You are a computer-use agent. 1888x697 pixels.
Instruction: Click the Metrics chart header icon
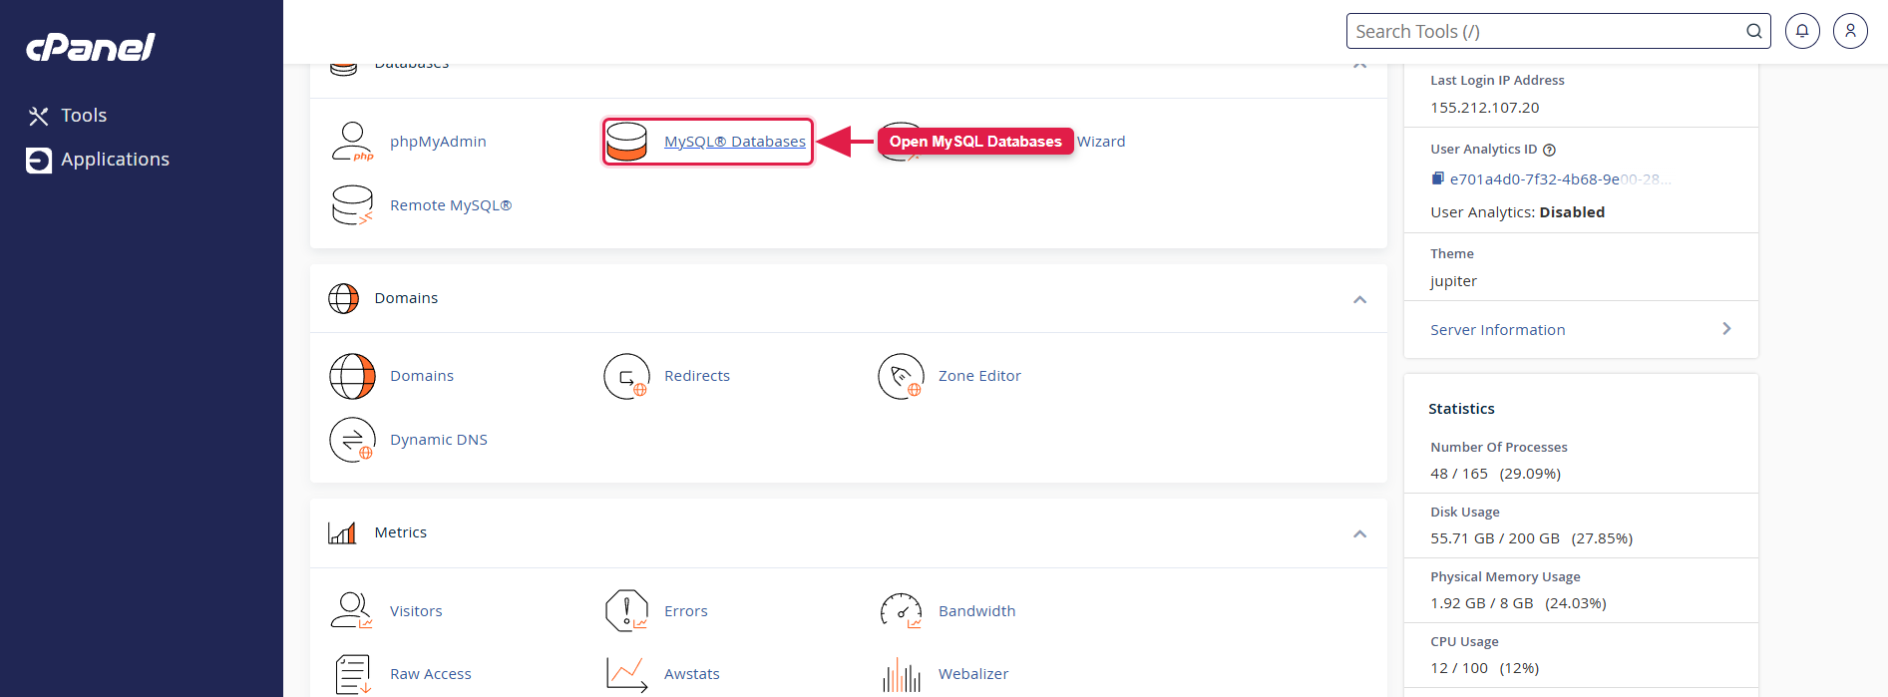pos(342,532)
